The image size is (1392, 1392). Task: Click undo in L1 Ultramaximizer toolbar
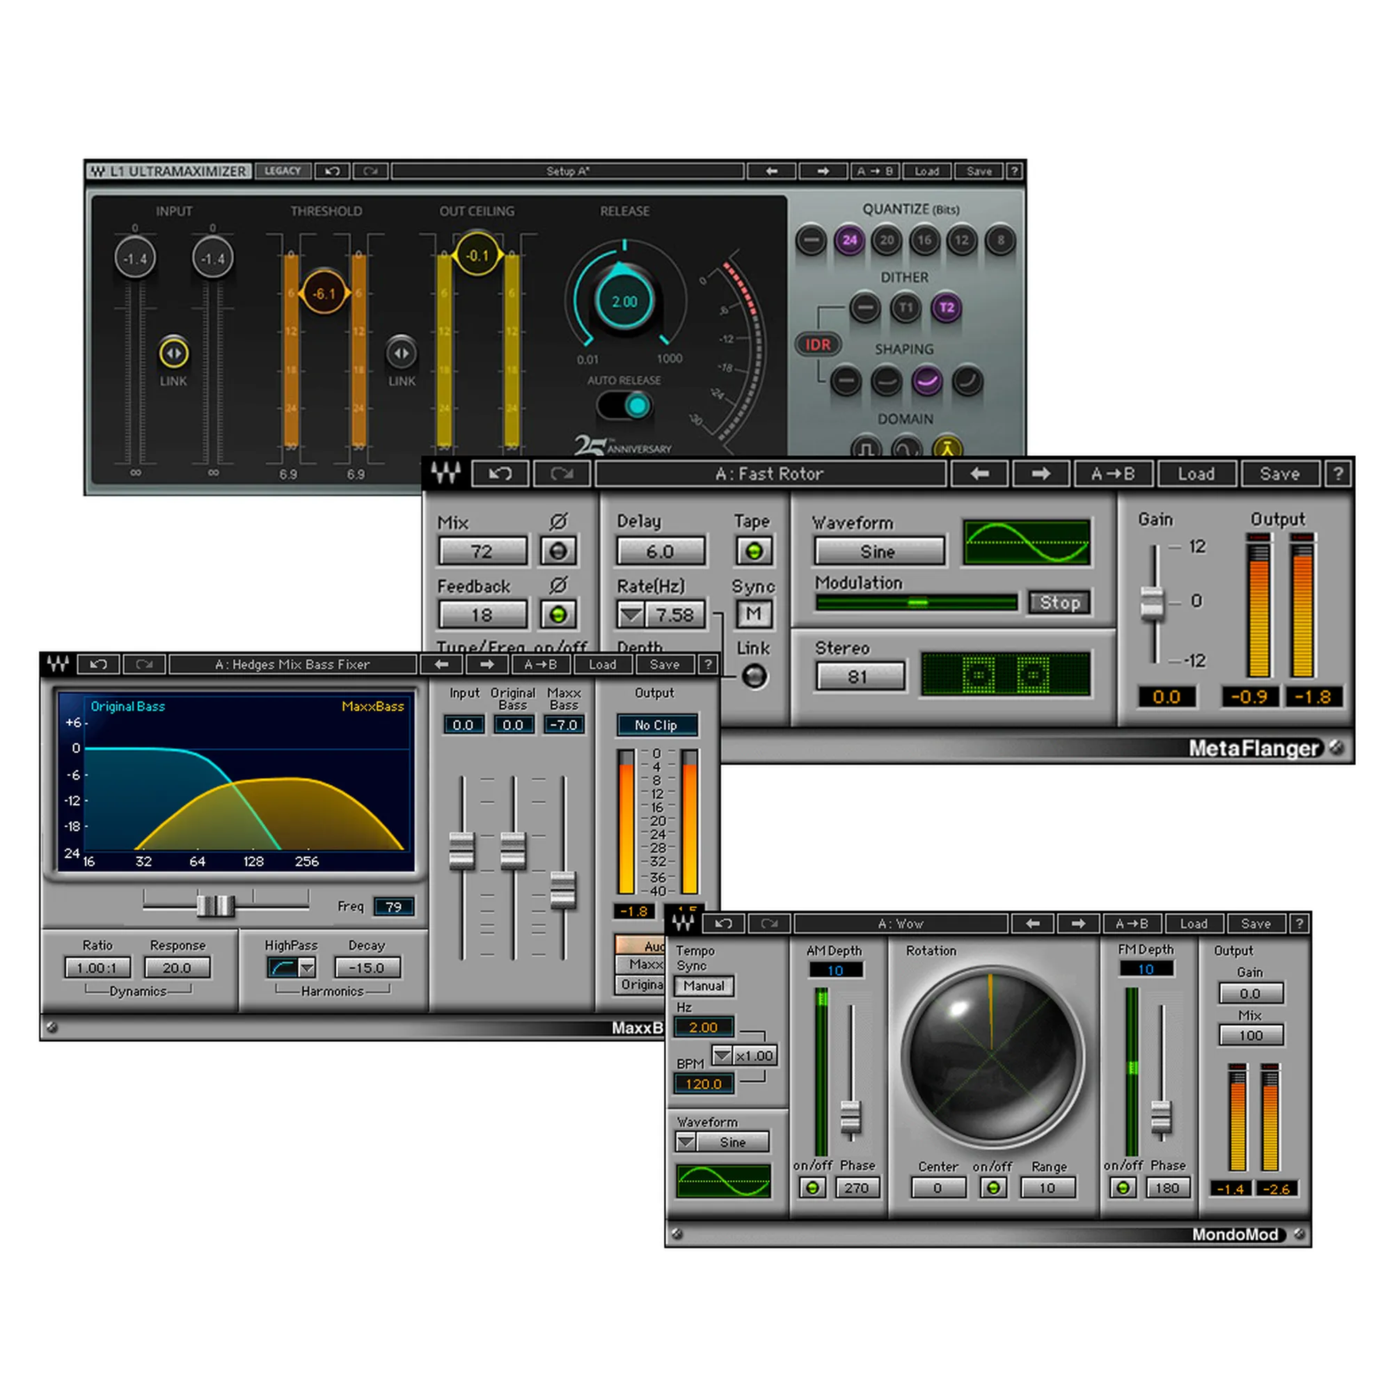click(332, 171)
